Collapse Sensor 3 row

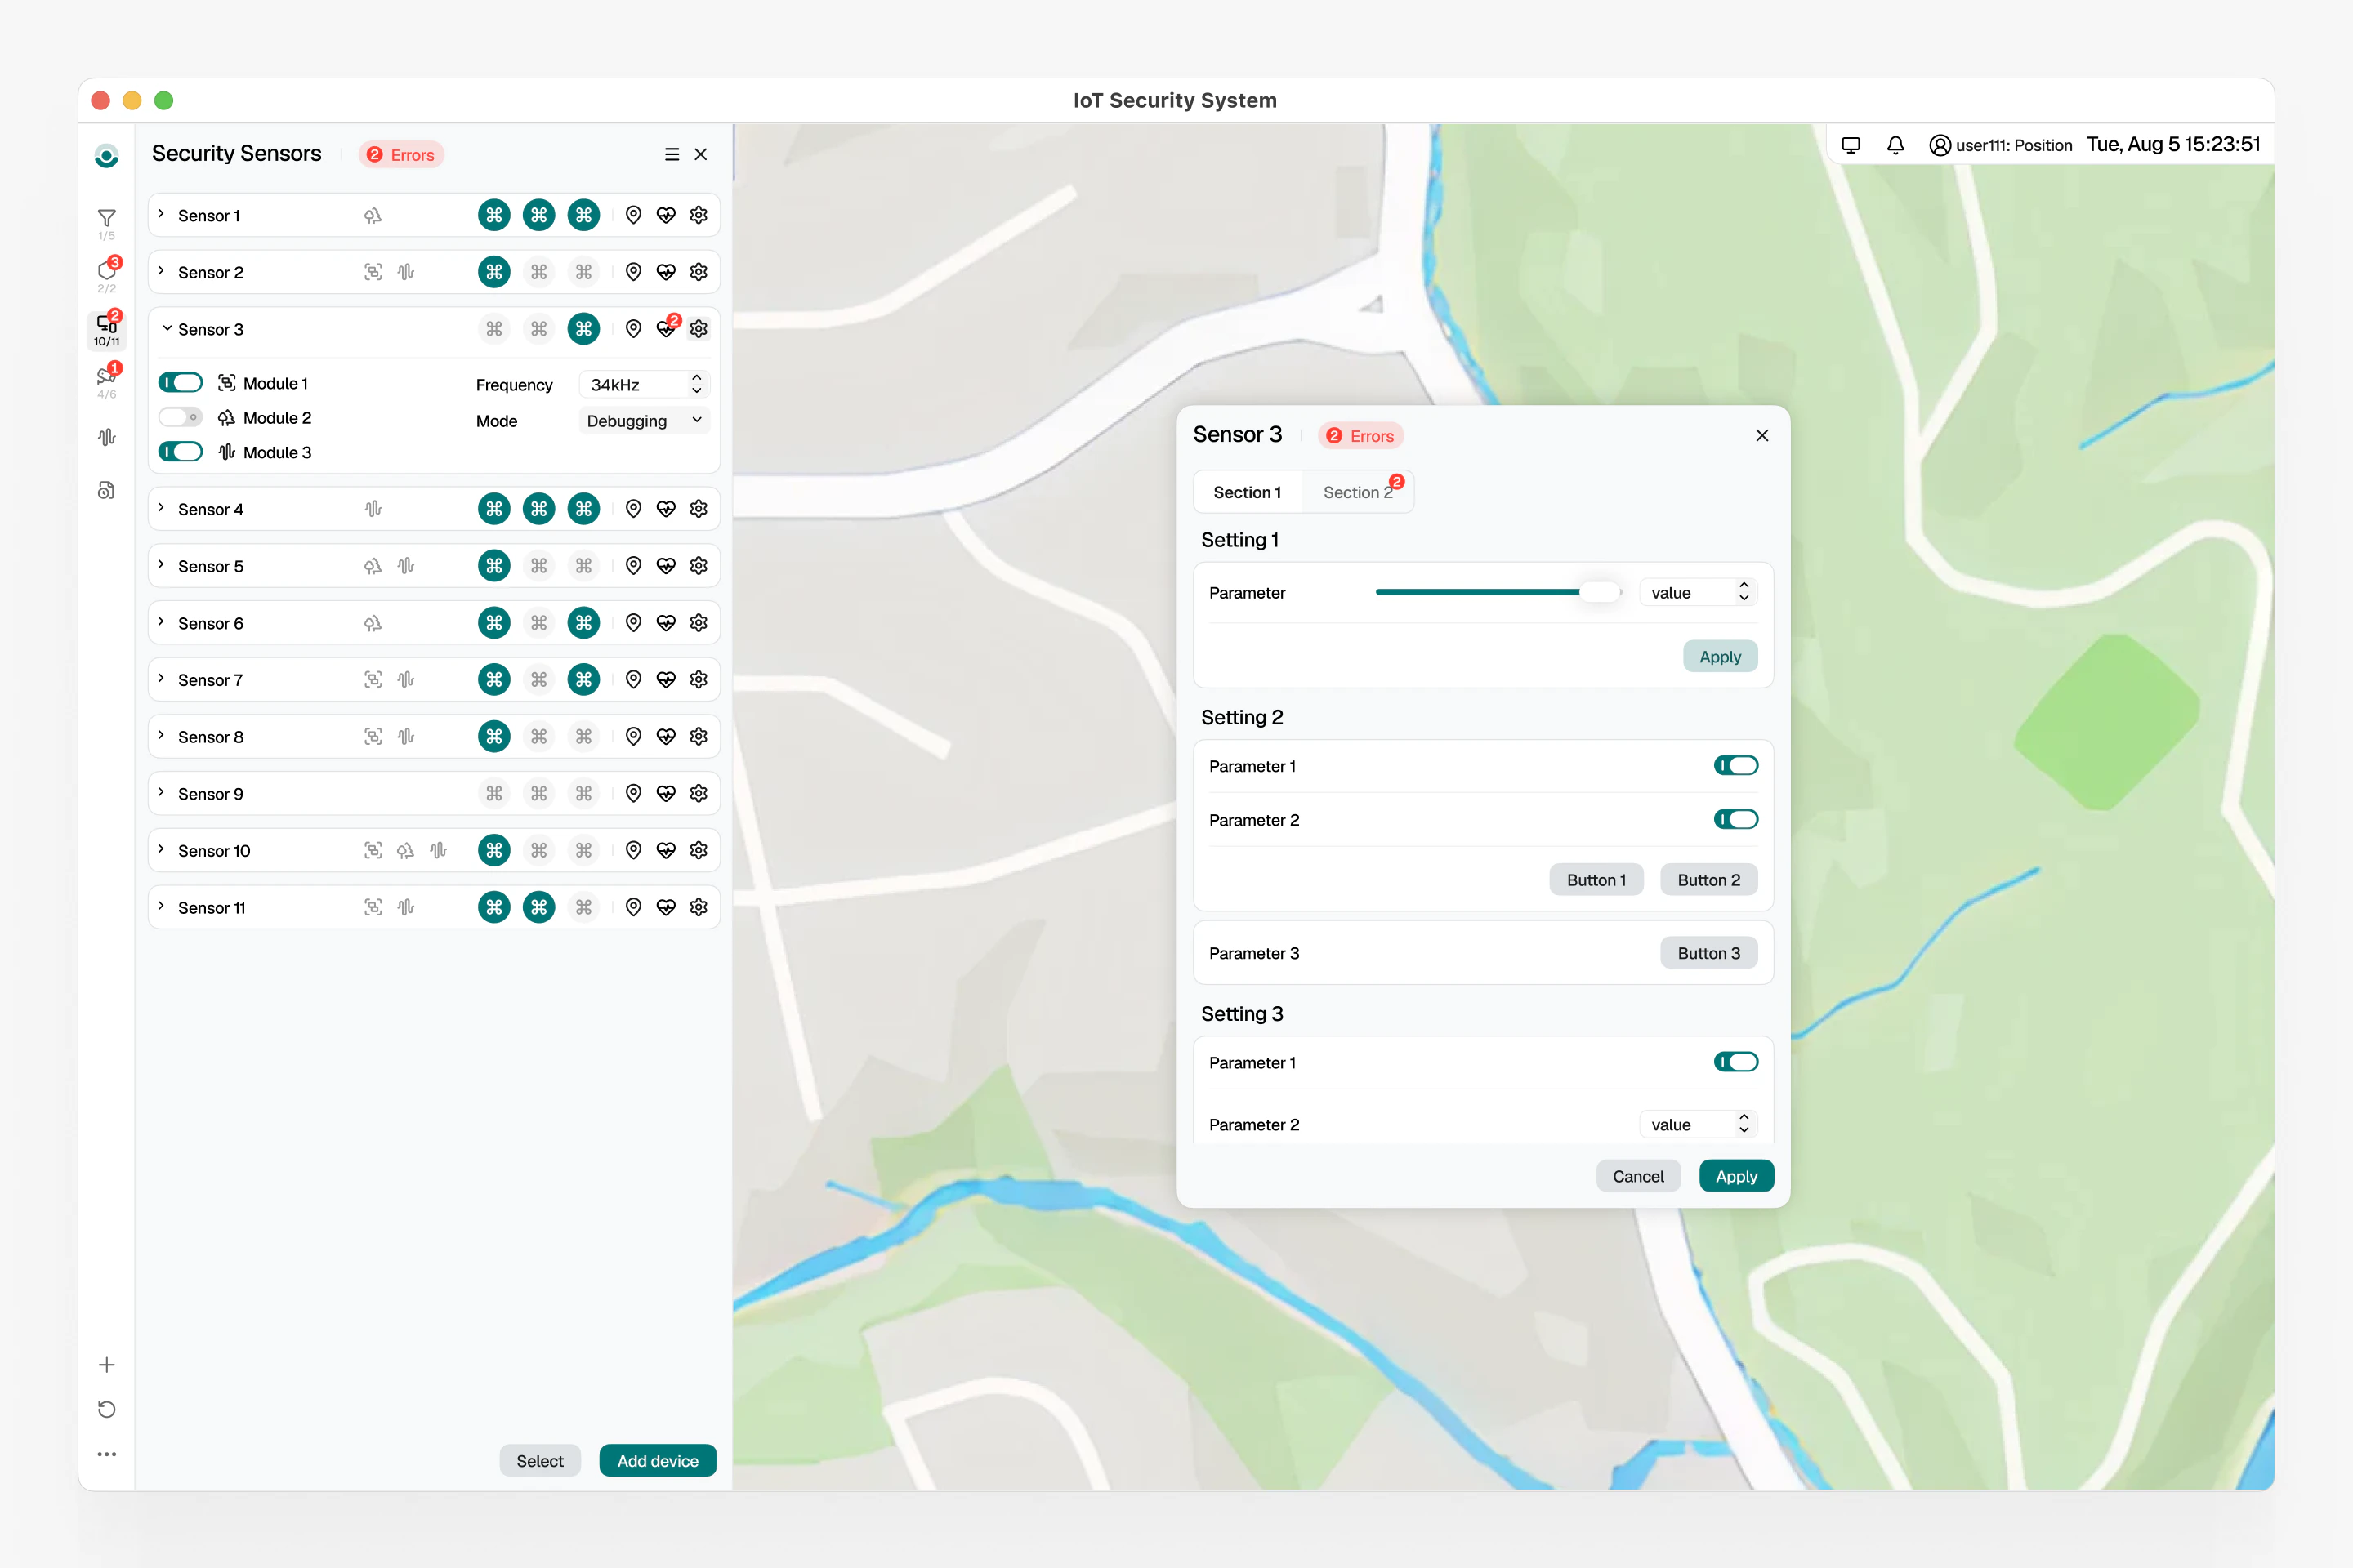click(167, 329)
